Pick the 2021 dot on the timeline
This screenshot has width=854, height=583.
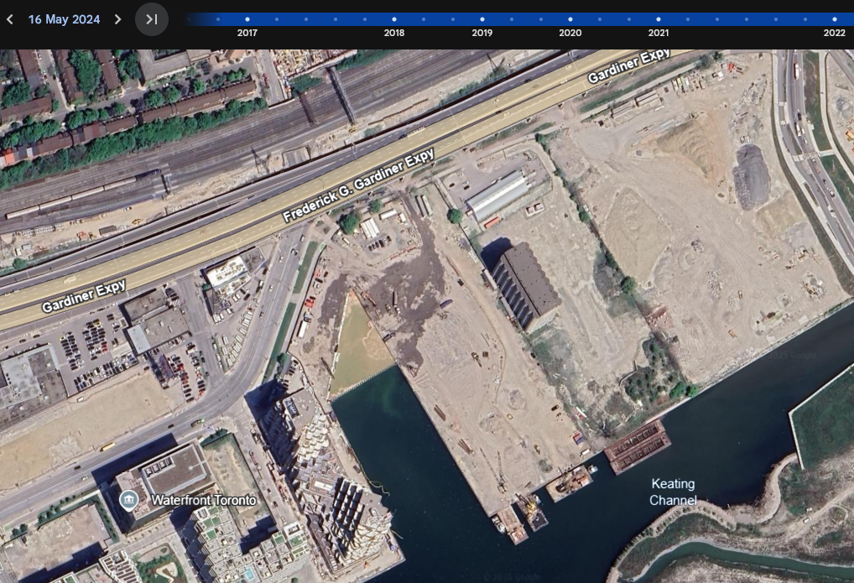[x=659, y=18]
